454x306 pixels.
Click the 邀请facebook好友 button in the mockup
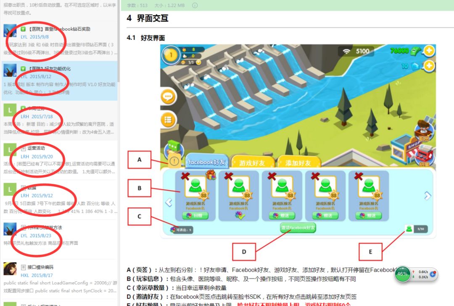(298, 228)
